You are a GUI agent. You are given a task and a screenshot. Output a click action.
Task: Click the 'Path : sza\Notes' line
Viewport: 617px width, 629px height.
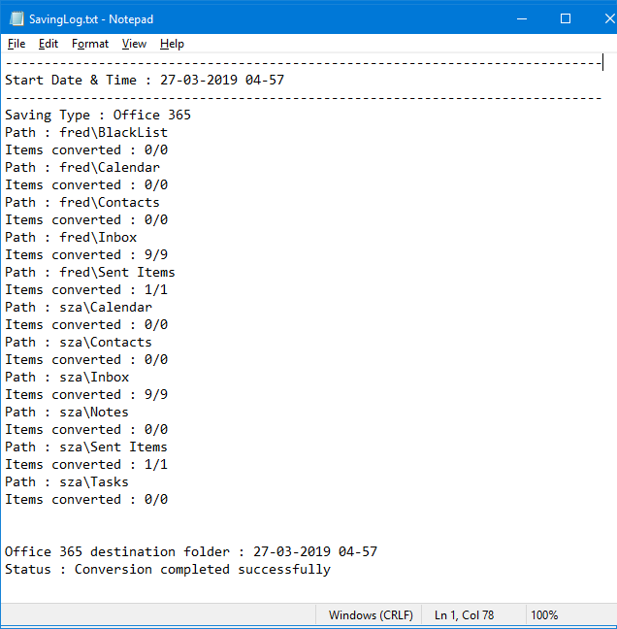[67, 412]
